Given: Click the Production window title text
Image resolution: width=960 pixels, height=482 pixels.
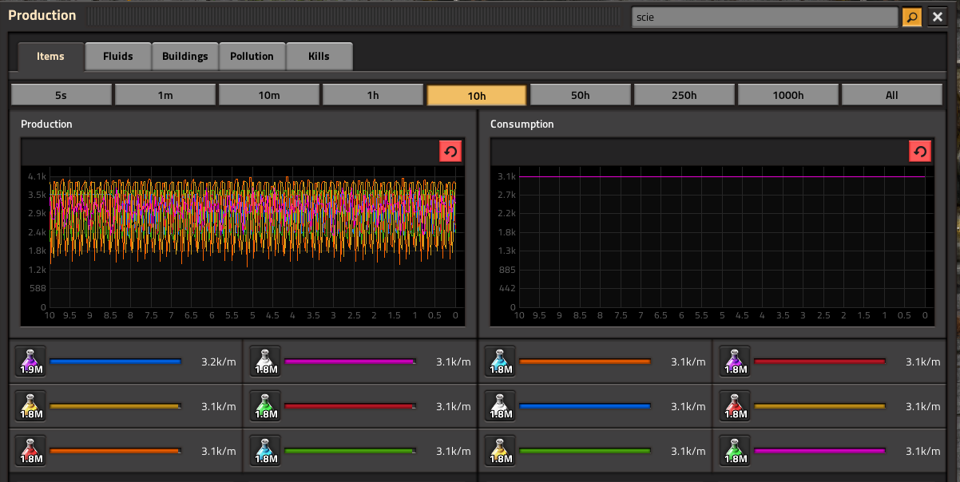Looking at the screenshot, I should pyautogui.click(x=42, y=15).
